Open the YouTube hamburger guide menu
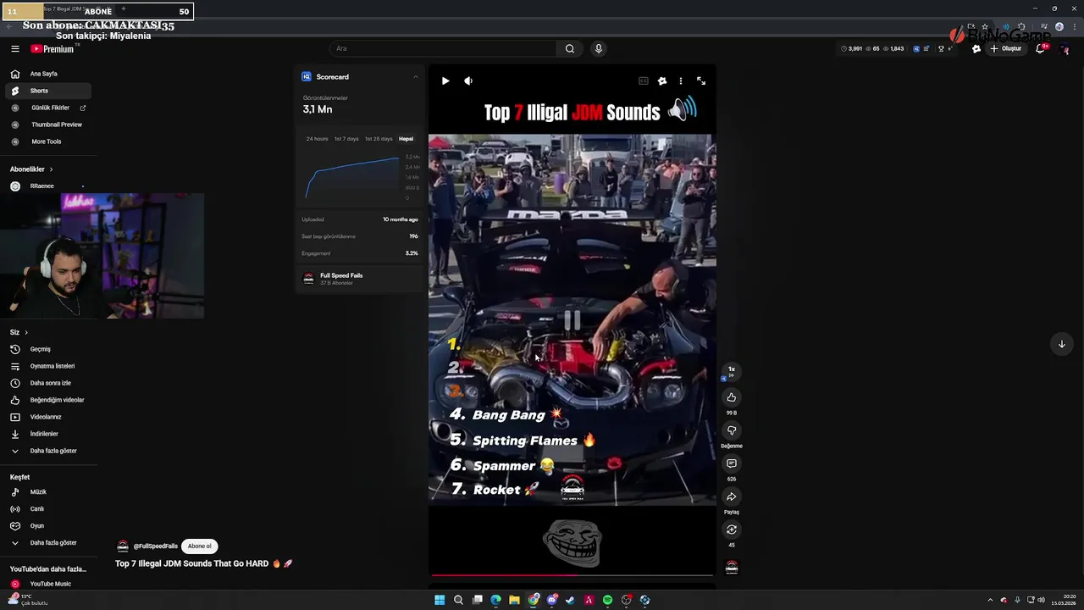The image size is (1084, 610). (x=14, y=48)
